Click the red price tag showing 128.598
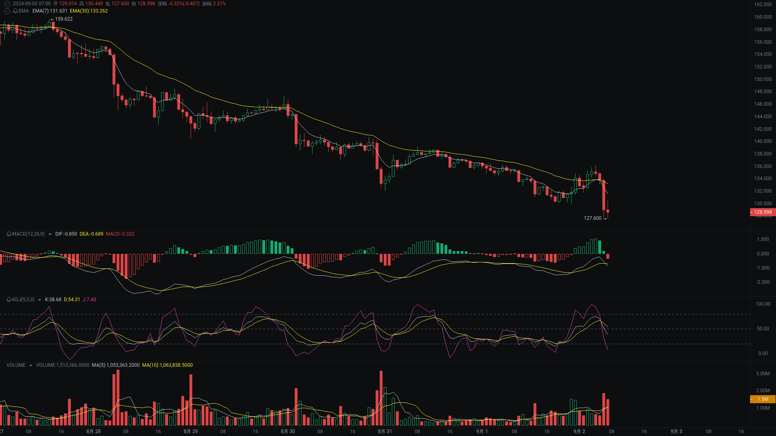Viewport: 776px width, 436px height. pos(762,212)
